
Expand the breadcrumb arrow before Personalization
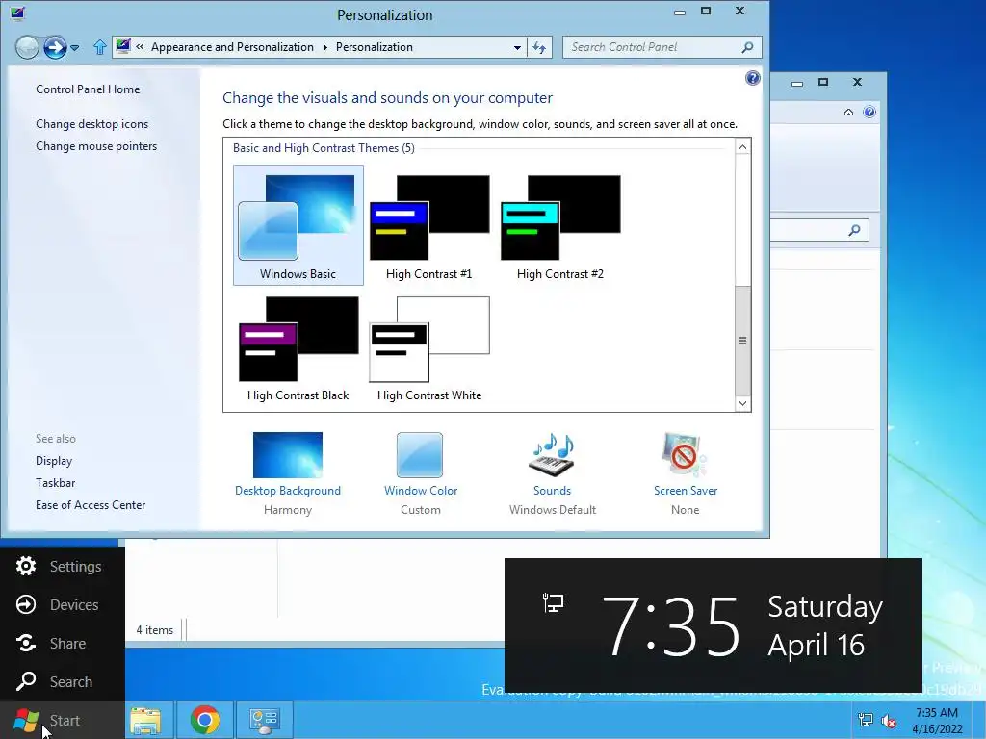tap(325, 47)
